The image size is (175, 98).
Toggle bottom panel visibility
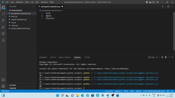pos(150,2)
